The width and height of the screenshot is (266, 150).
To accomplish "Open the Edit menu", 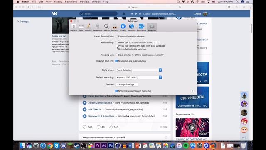I will point(41,2).
